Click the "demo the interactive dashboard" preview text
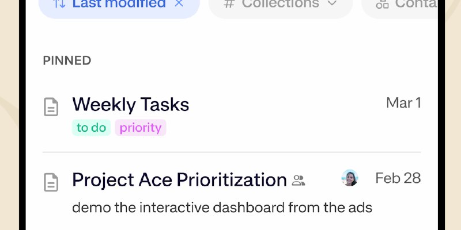This screenshot has width=461, height=230. coord(222,208)
